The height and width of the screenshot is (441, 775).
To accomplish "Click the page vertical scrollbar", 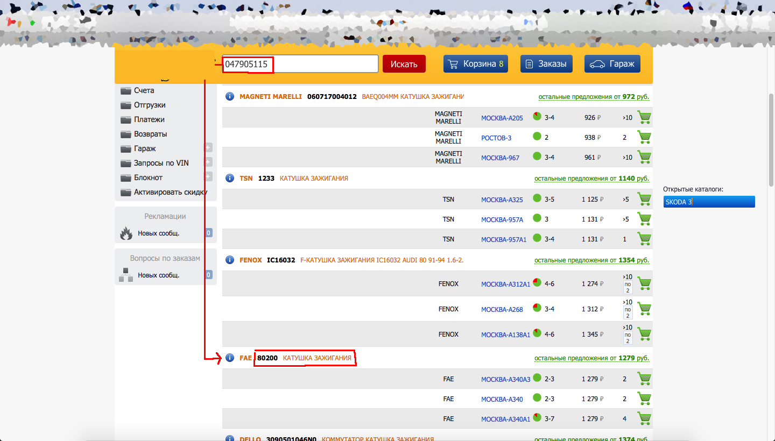I will 771,140.
